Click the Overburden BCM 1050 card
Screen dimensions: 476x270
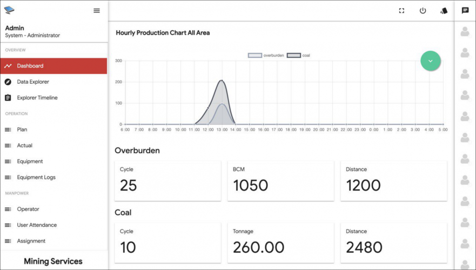(280, 180)
